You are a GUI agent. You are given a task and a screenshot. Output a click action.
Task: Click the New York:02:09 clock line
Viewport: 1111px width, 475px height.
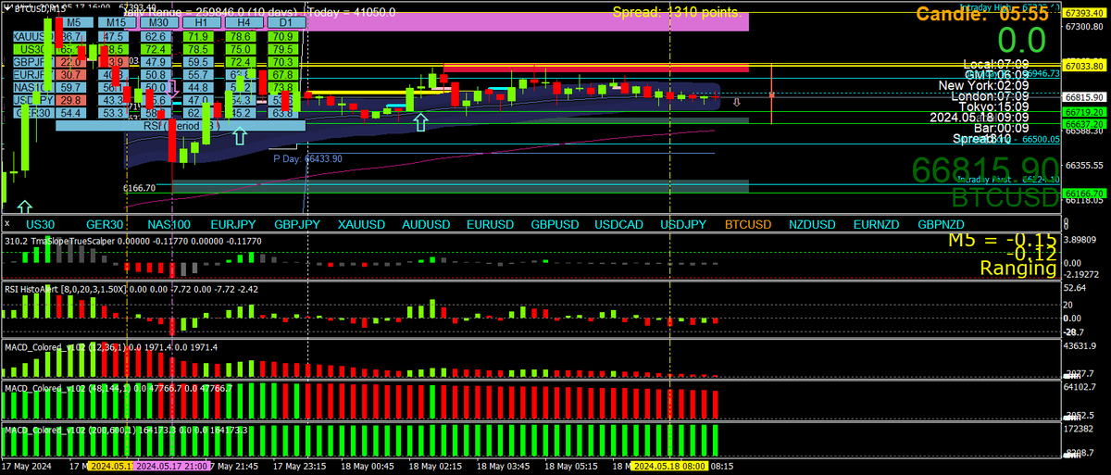click(983, 85)
